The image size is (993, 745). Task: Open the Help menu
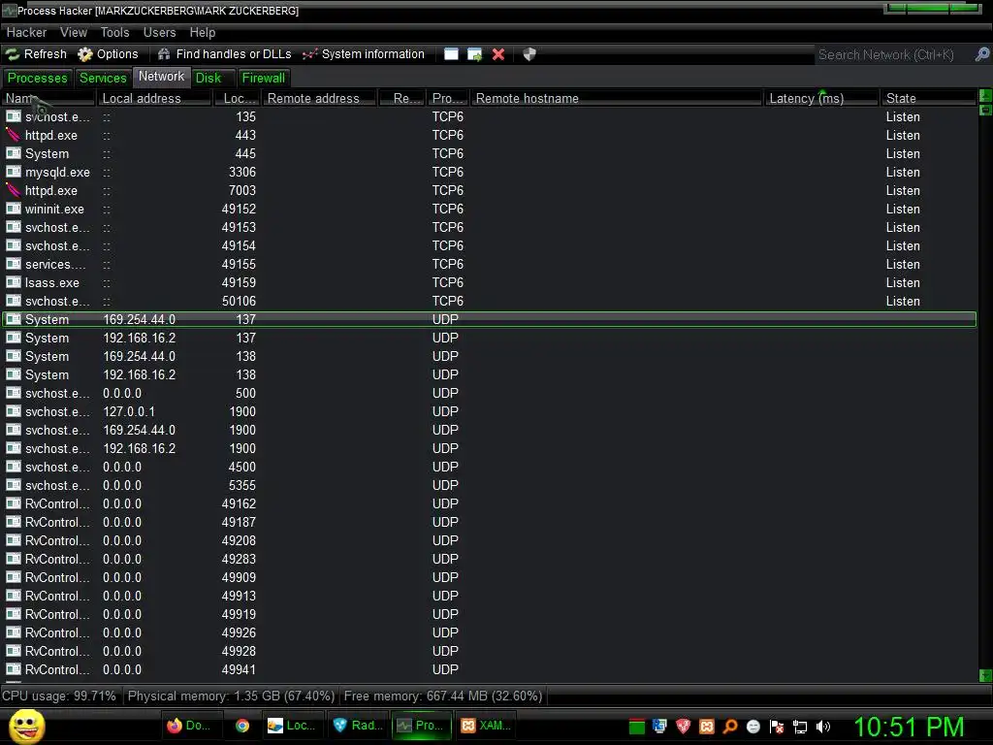coord(203,32)
